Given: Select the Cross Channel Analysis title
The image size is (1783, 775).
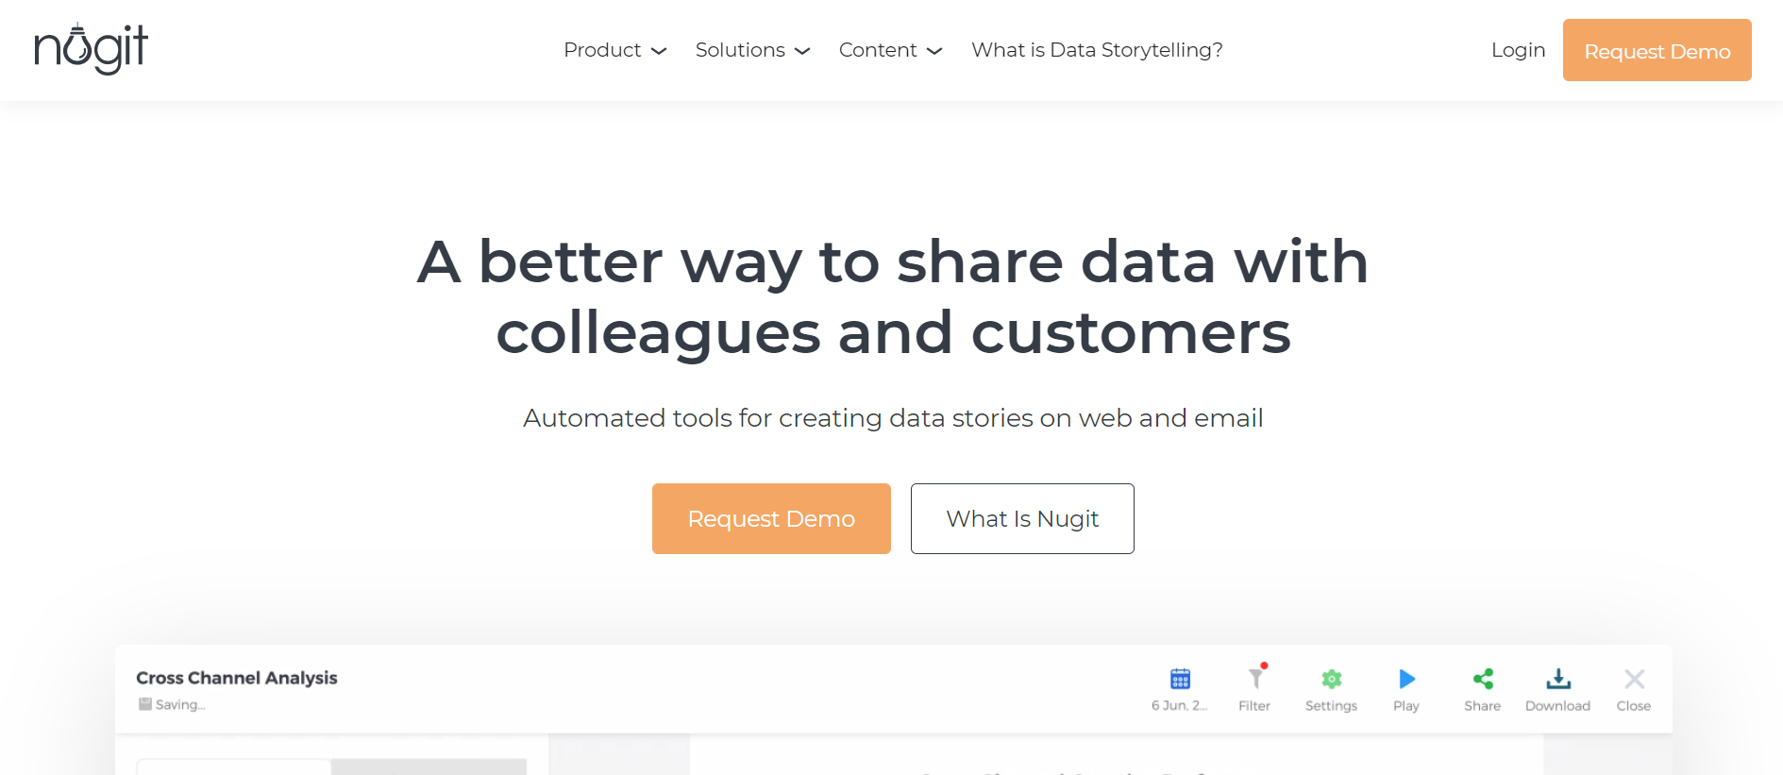Looking at the screenshot, I should tap(237, 678).
